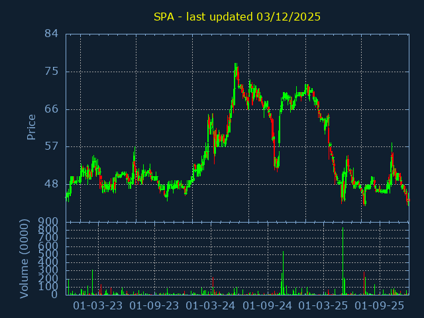Click the date label 01-09-23
The width and height of the screenshot is (424, 318).
[x=154, y=306]
